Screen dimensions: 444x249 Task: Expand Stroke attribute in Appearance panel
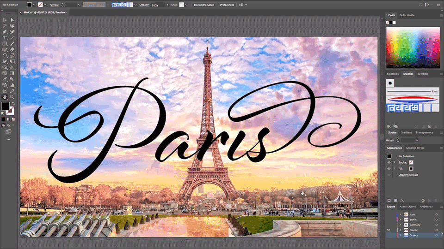[x=395, y=163]
